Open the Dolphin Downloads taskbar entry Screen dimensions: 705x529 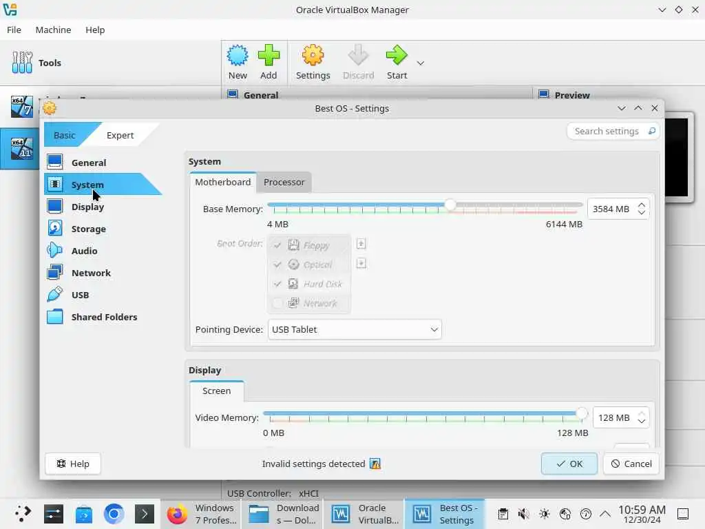point(284,514)
